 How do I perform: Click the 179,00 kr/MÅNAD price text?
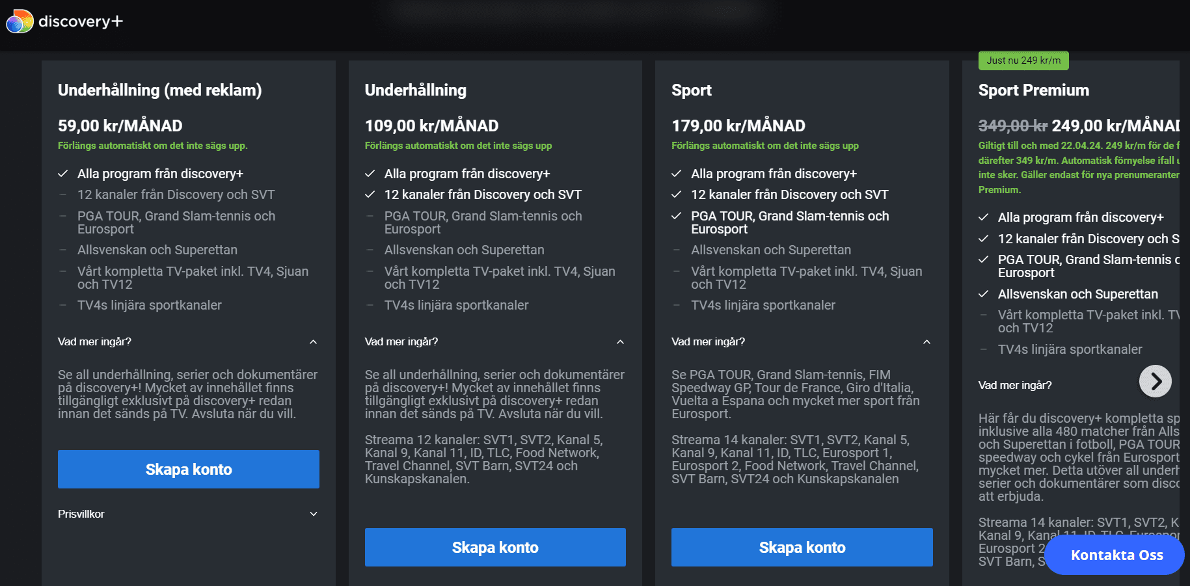(738, 126)
